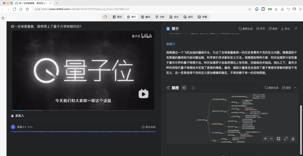Collapse the 脑图 section
Screen dimensions: 303x156
pyautogui.click(x=295, y=88)
